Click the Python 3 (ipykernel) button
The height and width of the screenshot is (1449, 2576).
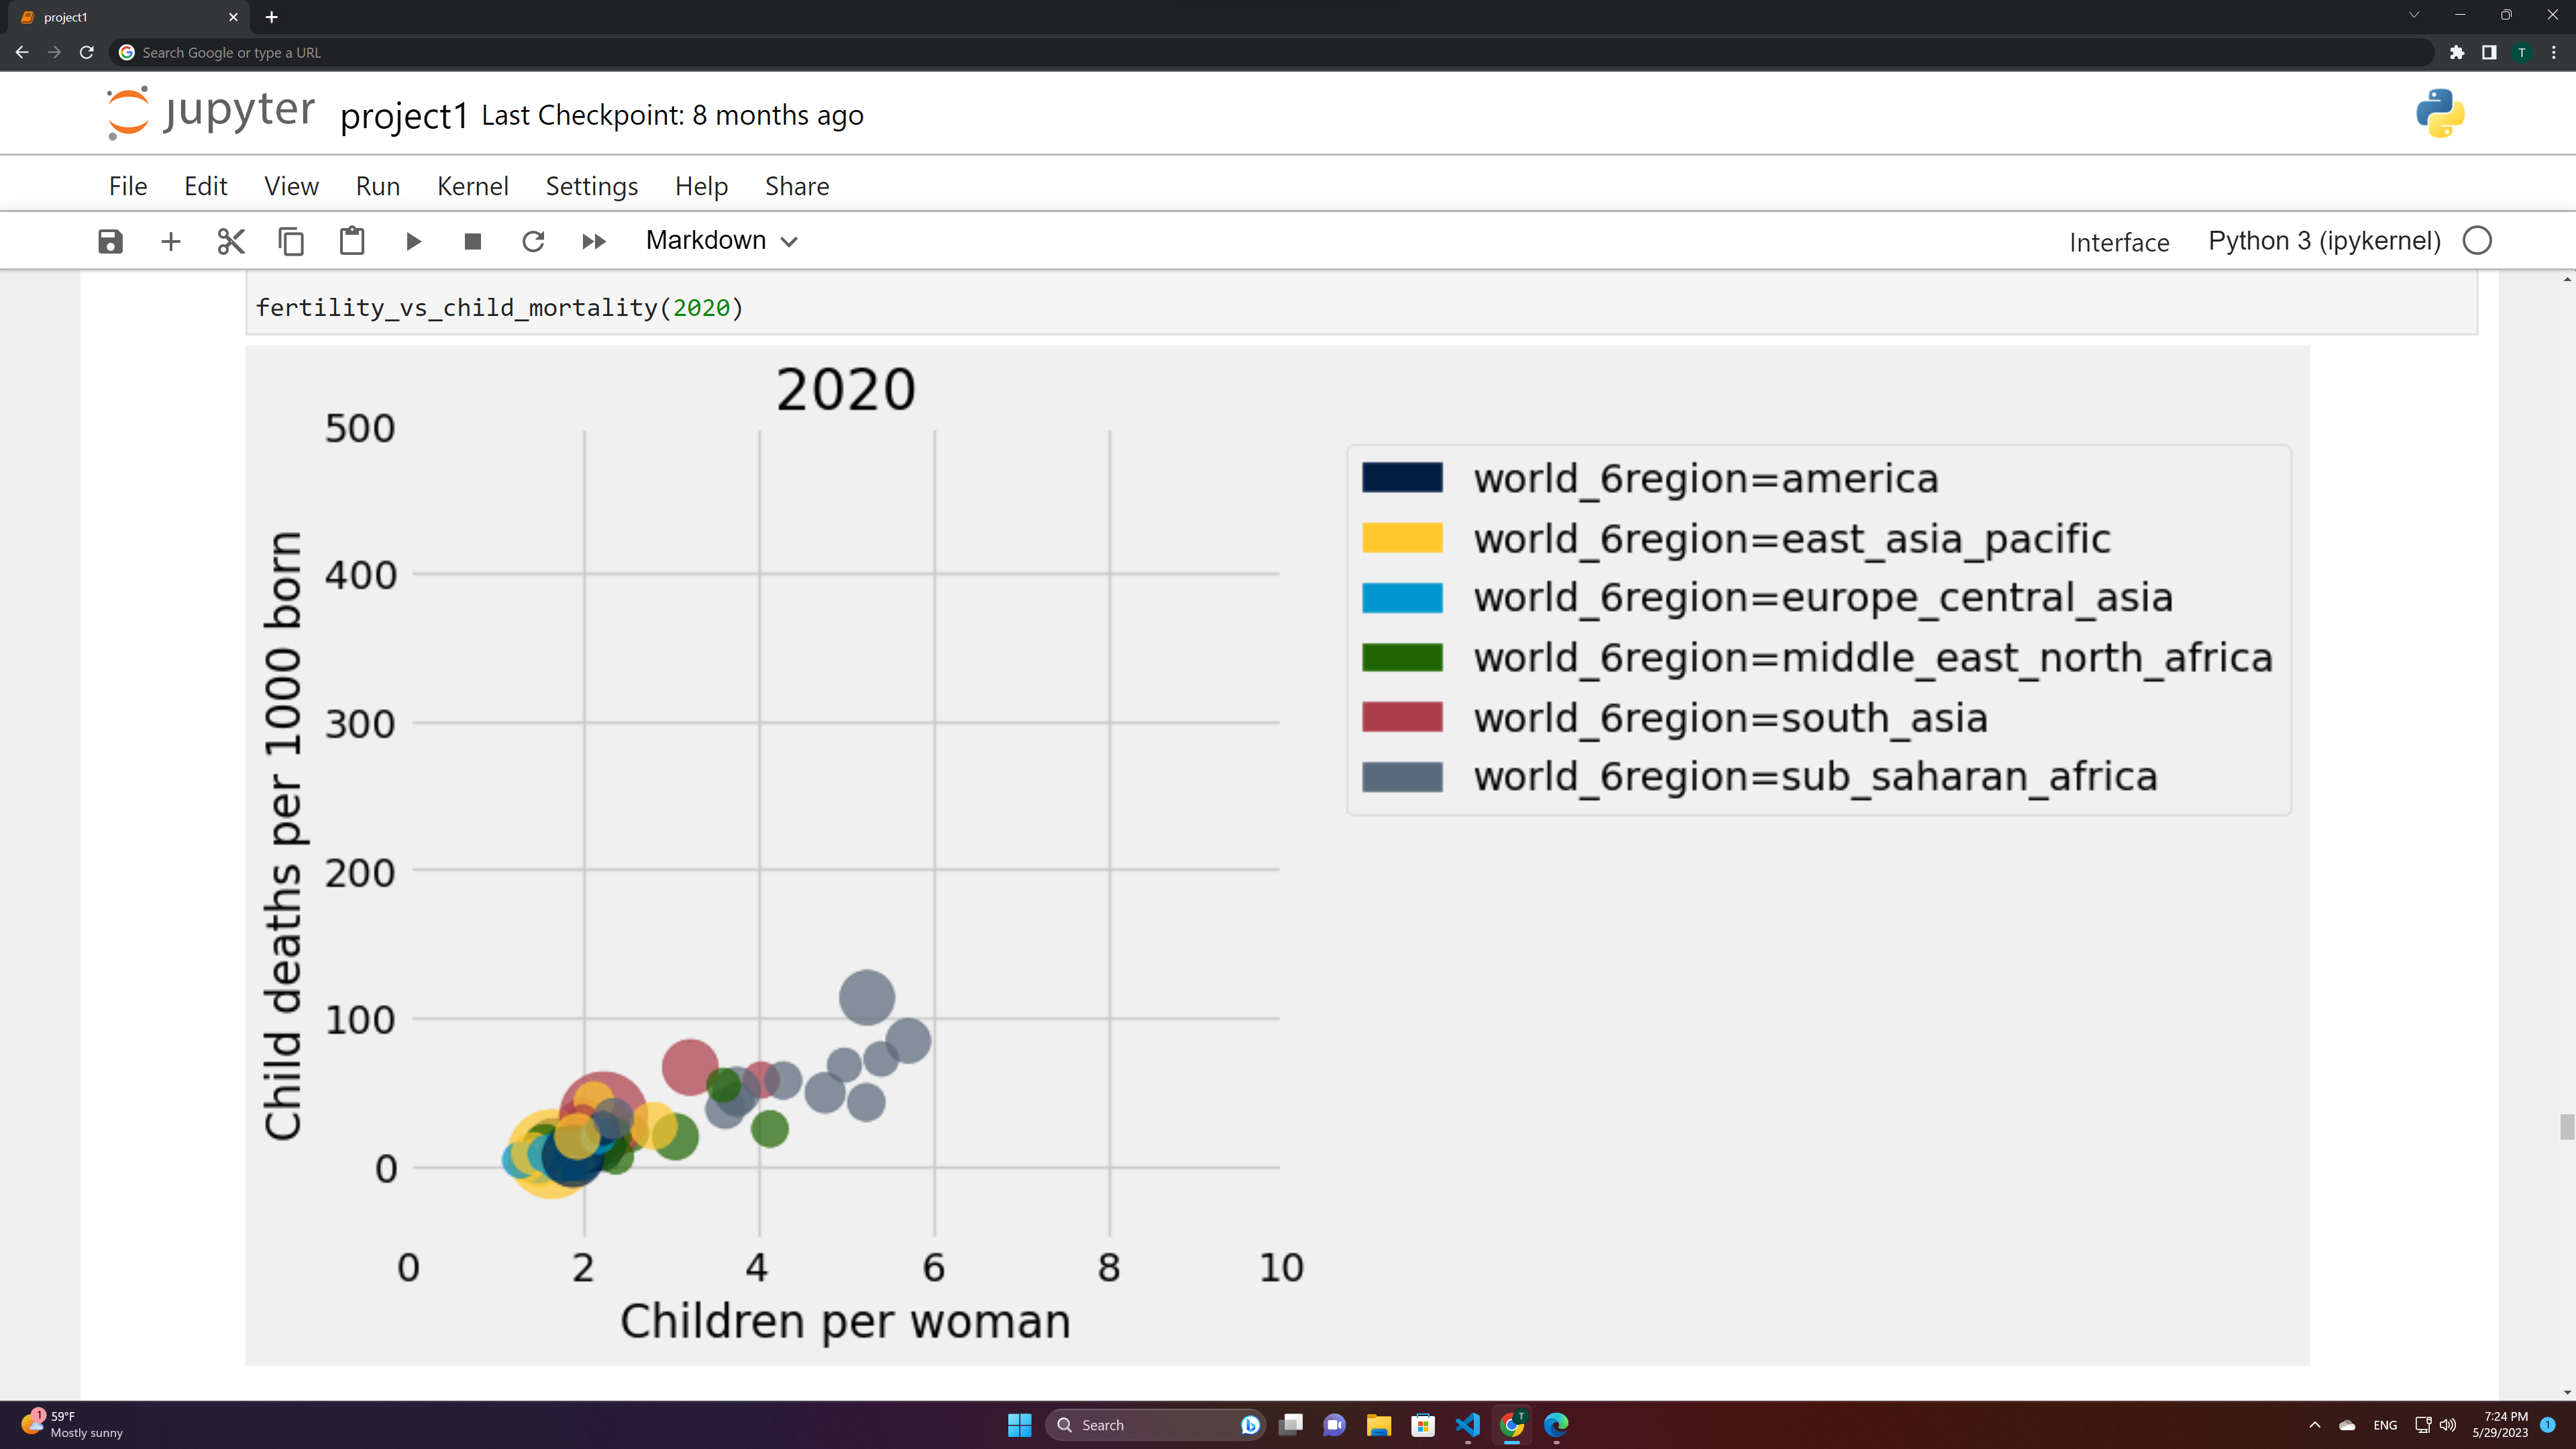click(2324, 241)
